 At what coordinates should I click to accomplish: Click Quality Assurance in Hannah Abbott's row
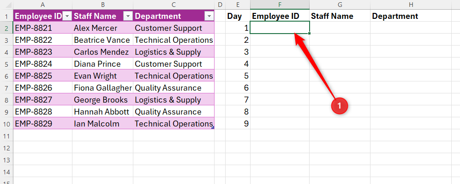coord(173,112)
